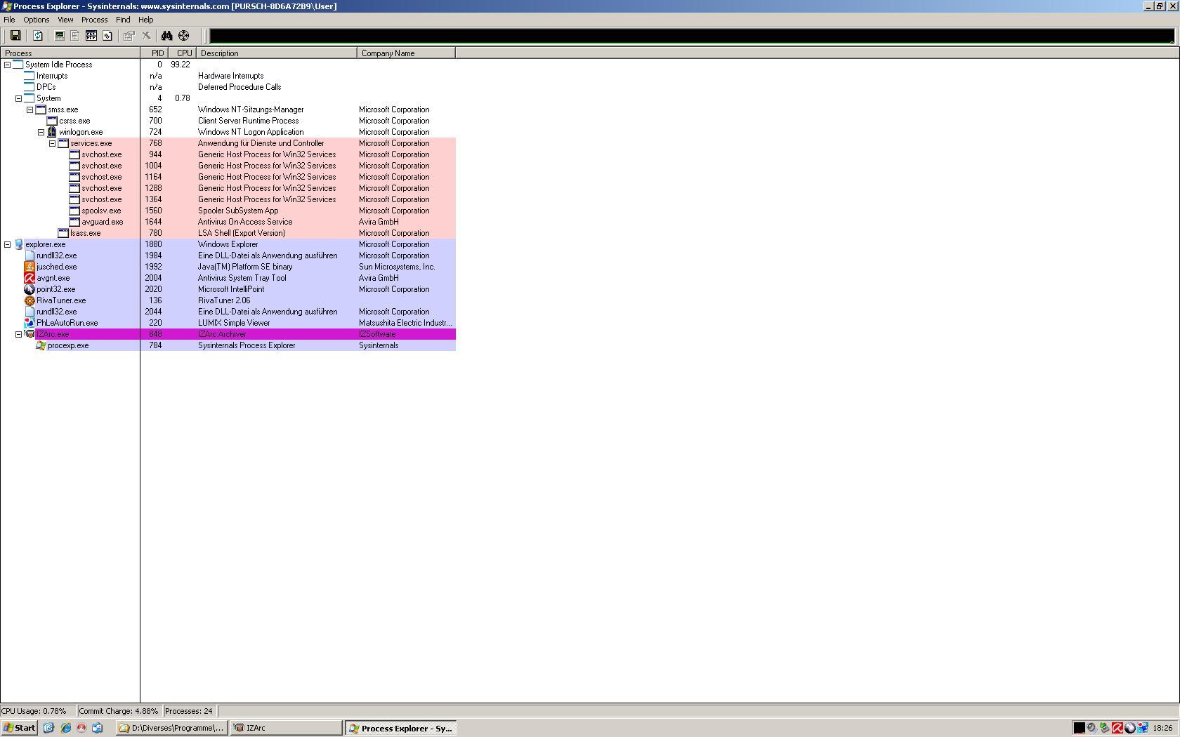Collapse the IZArc.exe tree node

point(18,334)
